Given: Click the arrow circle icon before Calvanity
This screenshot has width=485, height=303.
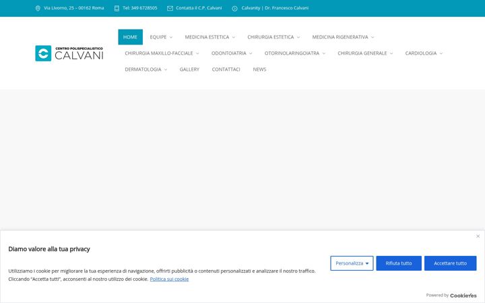Looking at the screenshot, I should point(235,8).
